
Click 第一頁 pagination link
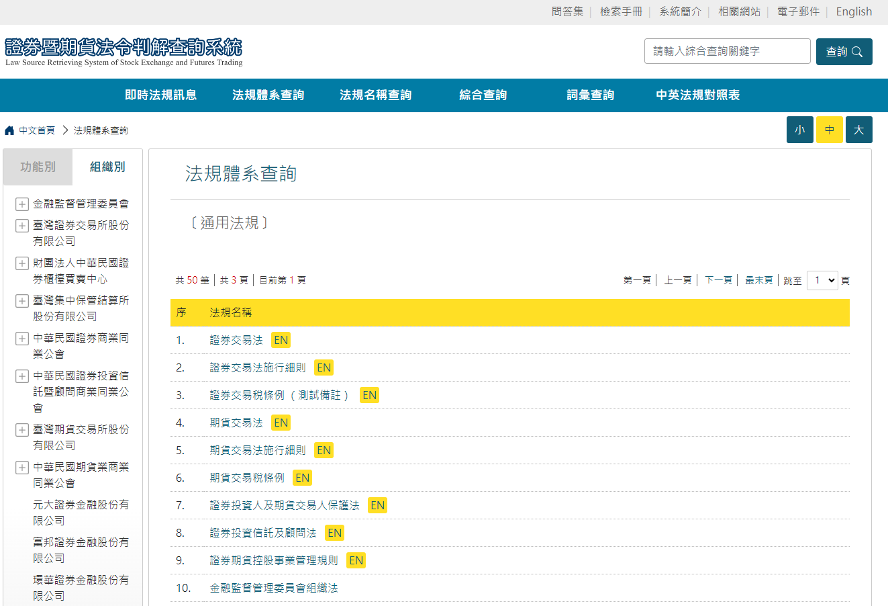tap(637, 280)
